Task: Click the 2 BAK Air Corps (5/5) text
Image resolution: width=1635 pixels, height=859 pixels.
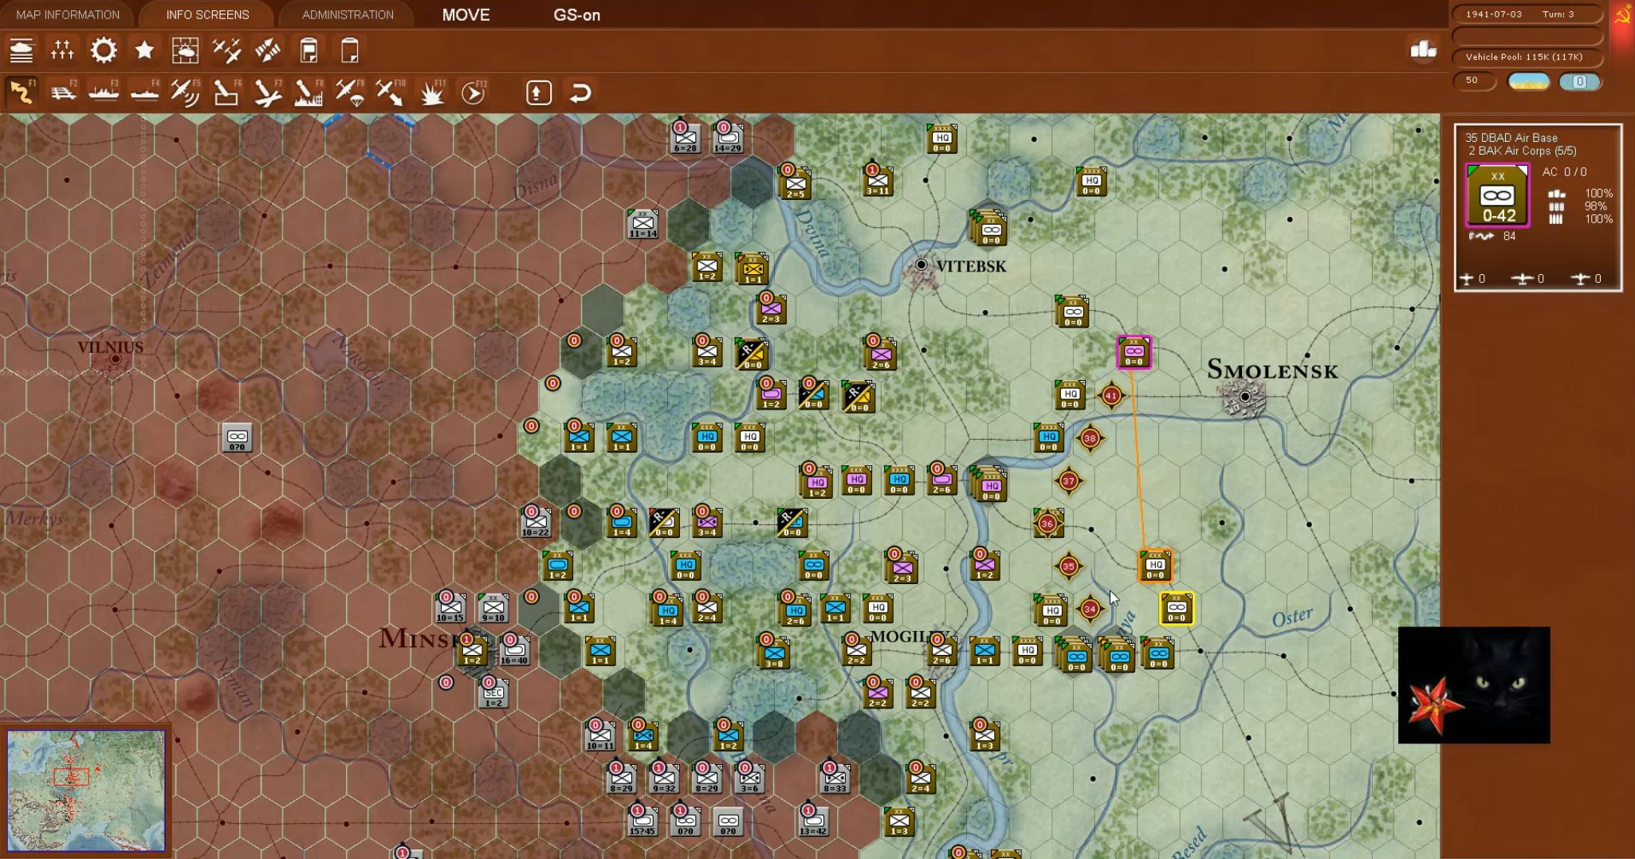Action: pos(1522,151)
